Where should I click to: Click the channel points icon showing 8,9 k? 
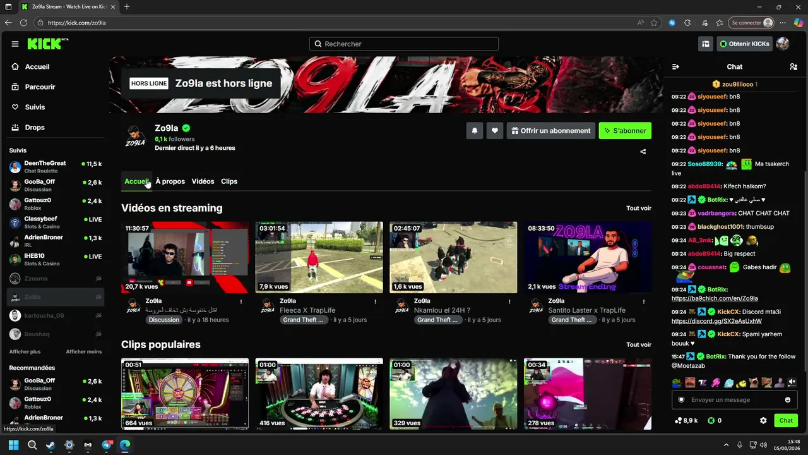click(679, 420)
